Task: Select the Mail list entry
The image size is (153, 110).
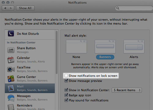Action: coord(30,88)
